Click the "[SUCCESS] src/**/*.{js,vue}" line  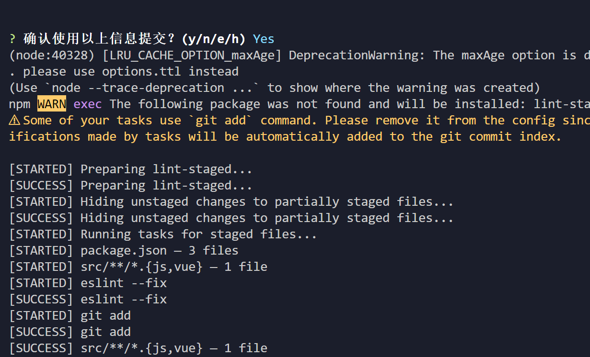pyautogui.click(x=138, y=348)
